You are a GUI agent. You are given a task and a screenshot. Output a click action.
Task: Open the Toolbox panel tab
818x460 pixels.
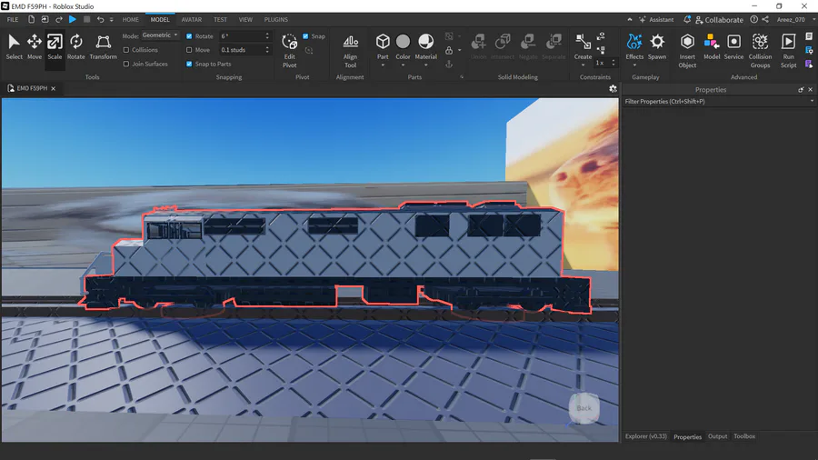(744, 436)
